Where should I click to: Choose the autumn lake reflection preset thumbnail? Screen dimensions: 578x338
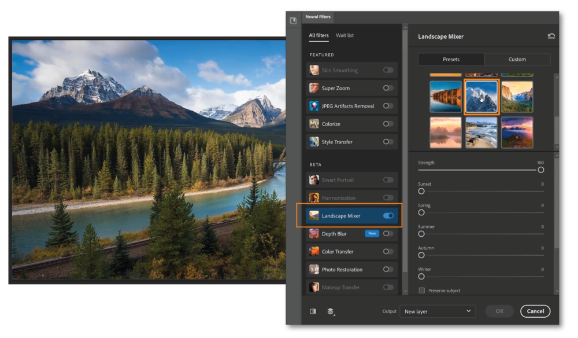point(446,97)
